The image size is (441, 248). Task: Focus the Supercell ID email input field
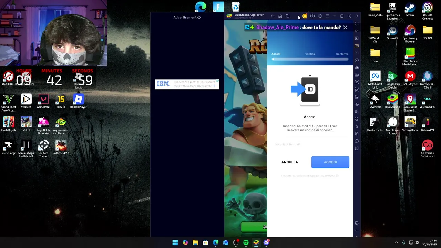coord(310,144)
